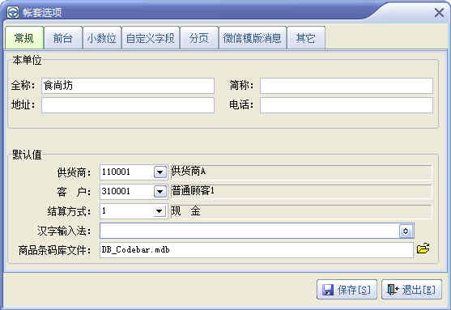Open the 自定义字段 tab
451x310 pixels.
pyautogui.click(x=151, y=38)
